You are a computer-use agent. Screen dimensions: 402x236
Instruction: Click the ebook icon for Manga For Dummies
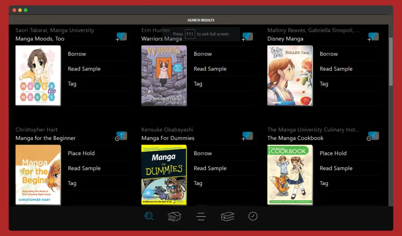tap(247, 136)
